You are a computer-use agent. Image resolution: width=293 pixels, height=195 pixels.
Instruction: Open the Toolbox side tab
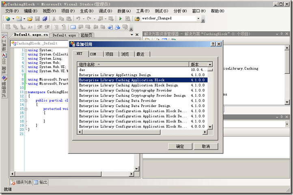[4, 42]
